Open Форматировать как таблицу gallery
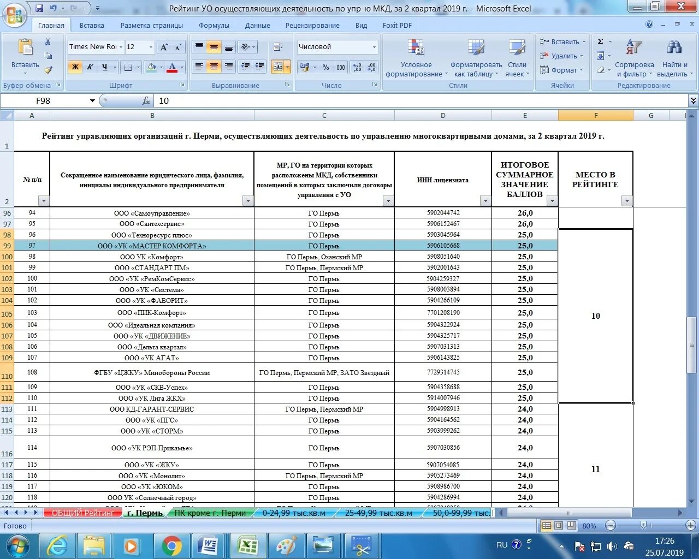This screenshot has height=559, width=699. point(476,58)
